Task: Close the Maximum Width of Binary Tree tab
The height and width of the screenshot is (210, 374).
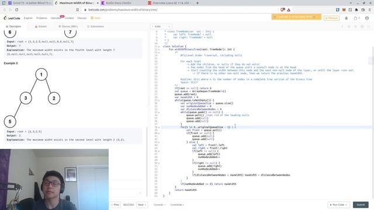Action: click(98, 3)
